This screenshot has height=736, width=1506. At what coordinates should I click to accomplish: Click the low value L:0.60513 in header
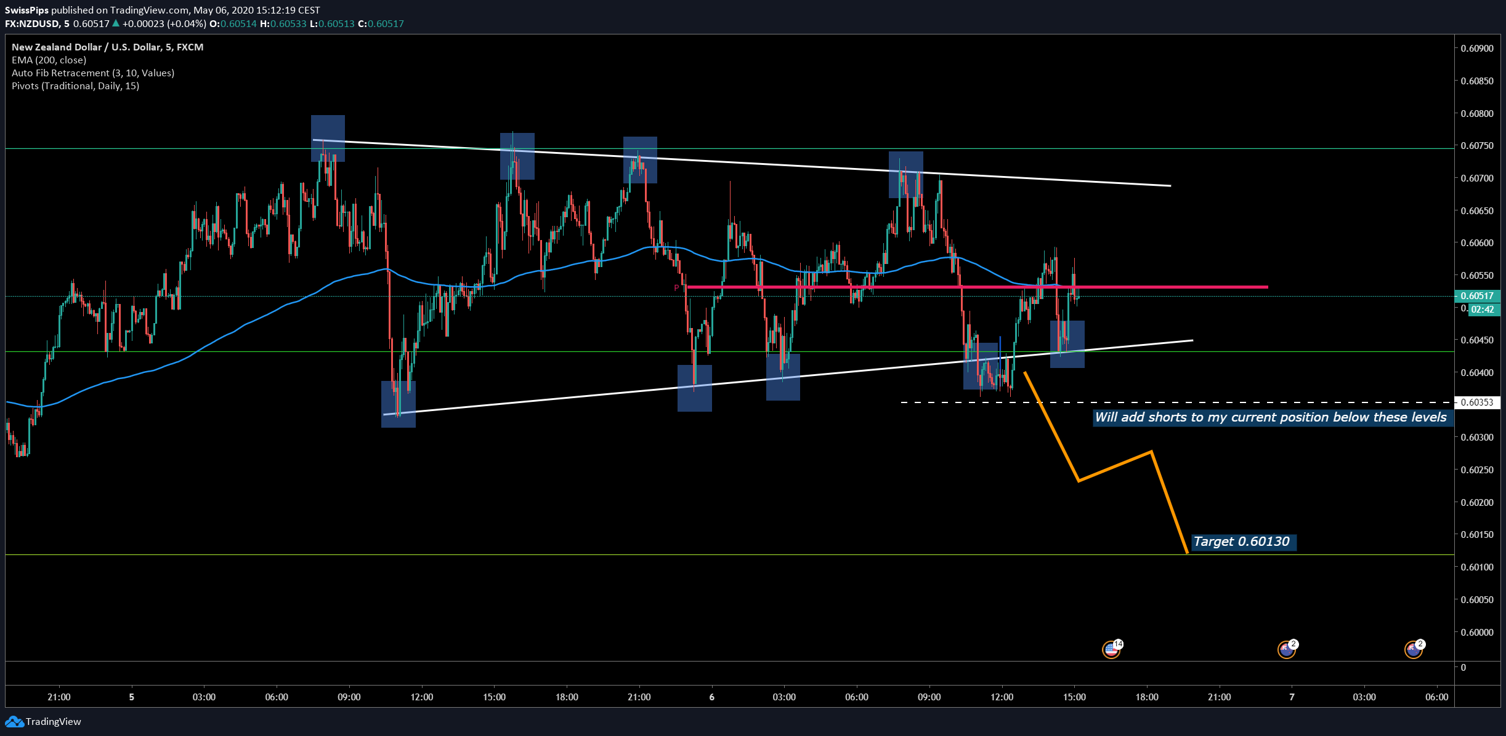[x=332, y=24]
